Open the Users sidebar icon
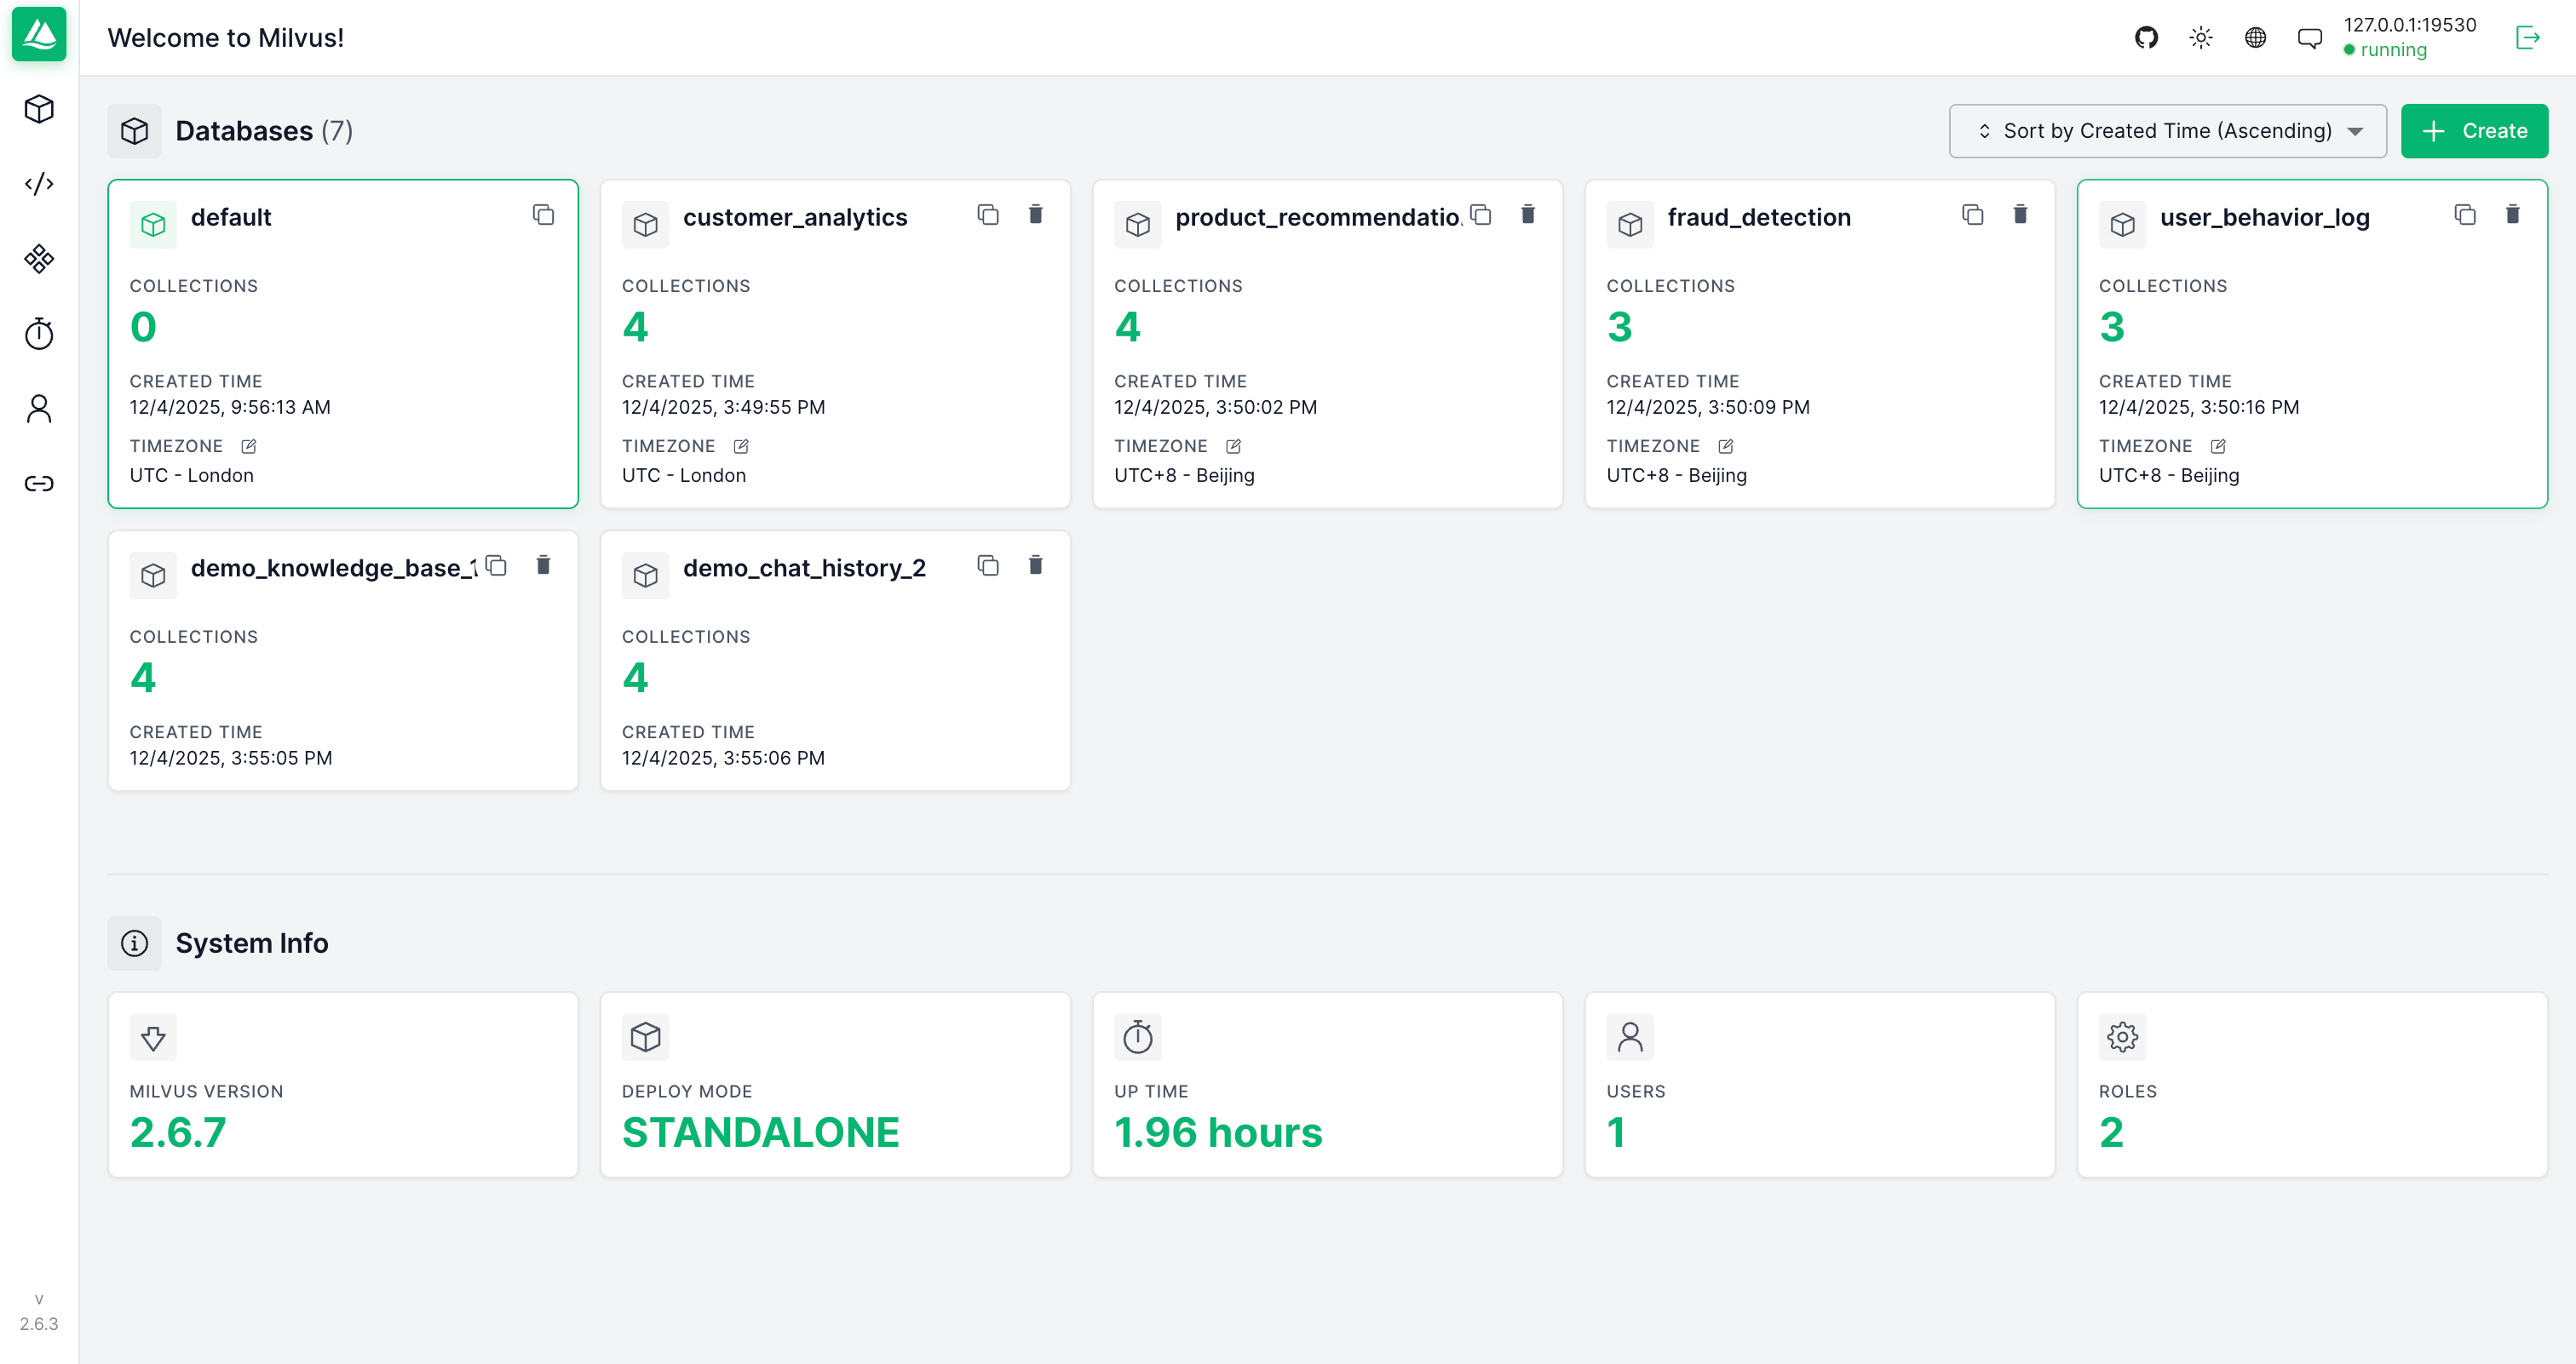2576x1364 pixels. click(39, 409)
